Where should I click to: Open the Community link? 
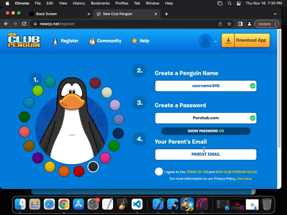[x=109, y=41]
